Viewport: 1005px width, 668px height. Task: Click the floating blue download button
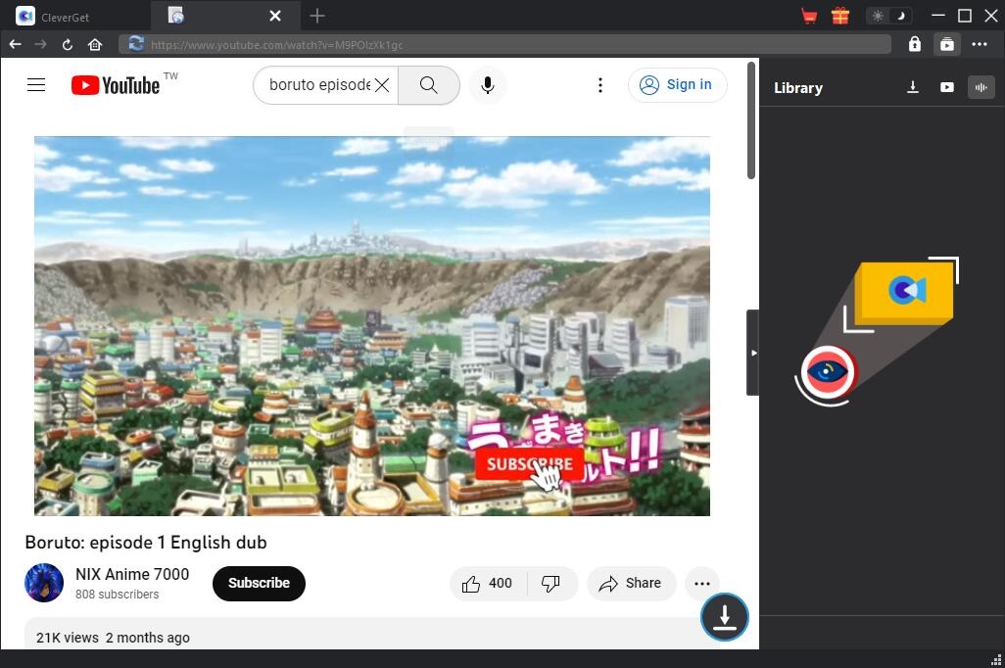click(724, 617)
